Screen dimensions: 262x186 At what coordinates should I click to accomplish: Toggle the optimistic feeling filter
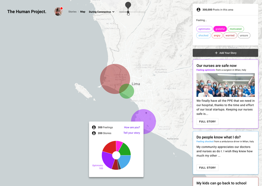point(204,29)
